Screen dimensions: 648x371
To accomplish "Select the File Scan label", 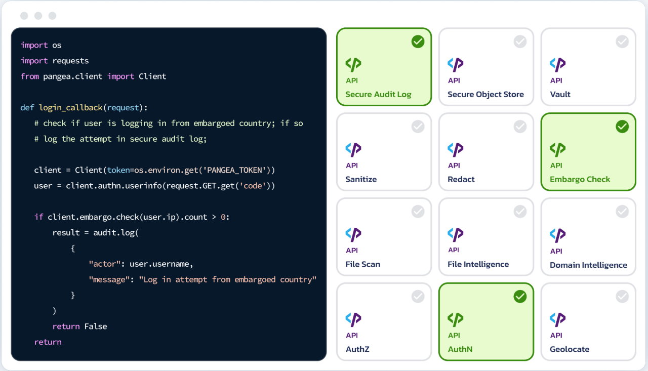I will (362, 264).
